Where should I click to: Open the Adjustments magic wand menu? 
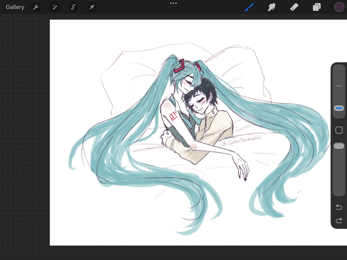tap(54, 7)
